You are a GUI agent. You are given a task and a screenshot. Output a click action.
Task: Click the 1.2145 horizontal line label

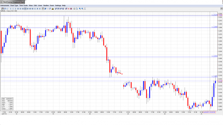coord(214,76)
